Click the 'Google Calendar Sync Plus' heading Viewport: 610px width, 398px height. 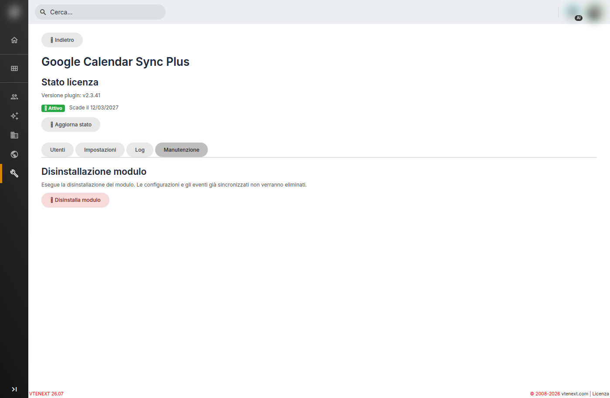115,62
